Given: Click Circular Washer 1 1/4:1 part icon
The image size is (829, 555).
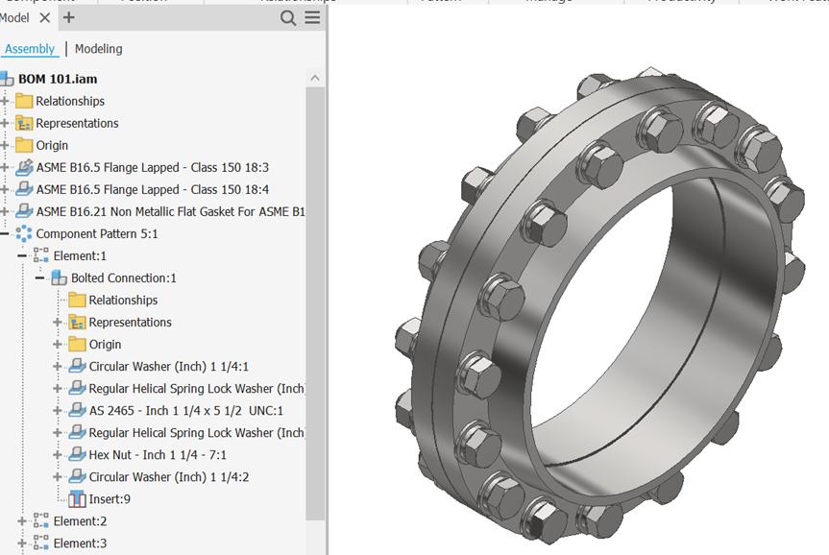Looking at the screenshot, I should pos(77,366).
